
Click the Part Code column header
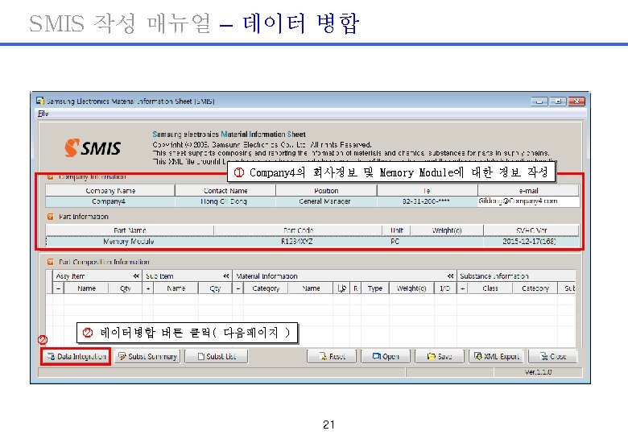[298, 230]
